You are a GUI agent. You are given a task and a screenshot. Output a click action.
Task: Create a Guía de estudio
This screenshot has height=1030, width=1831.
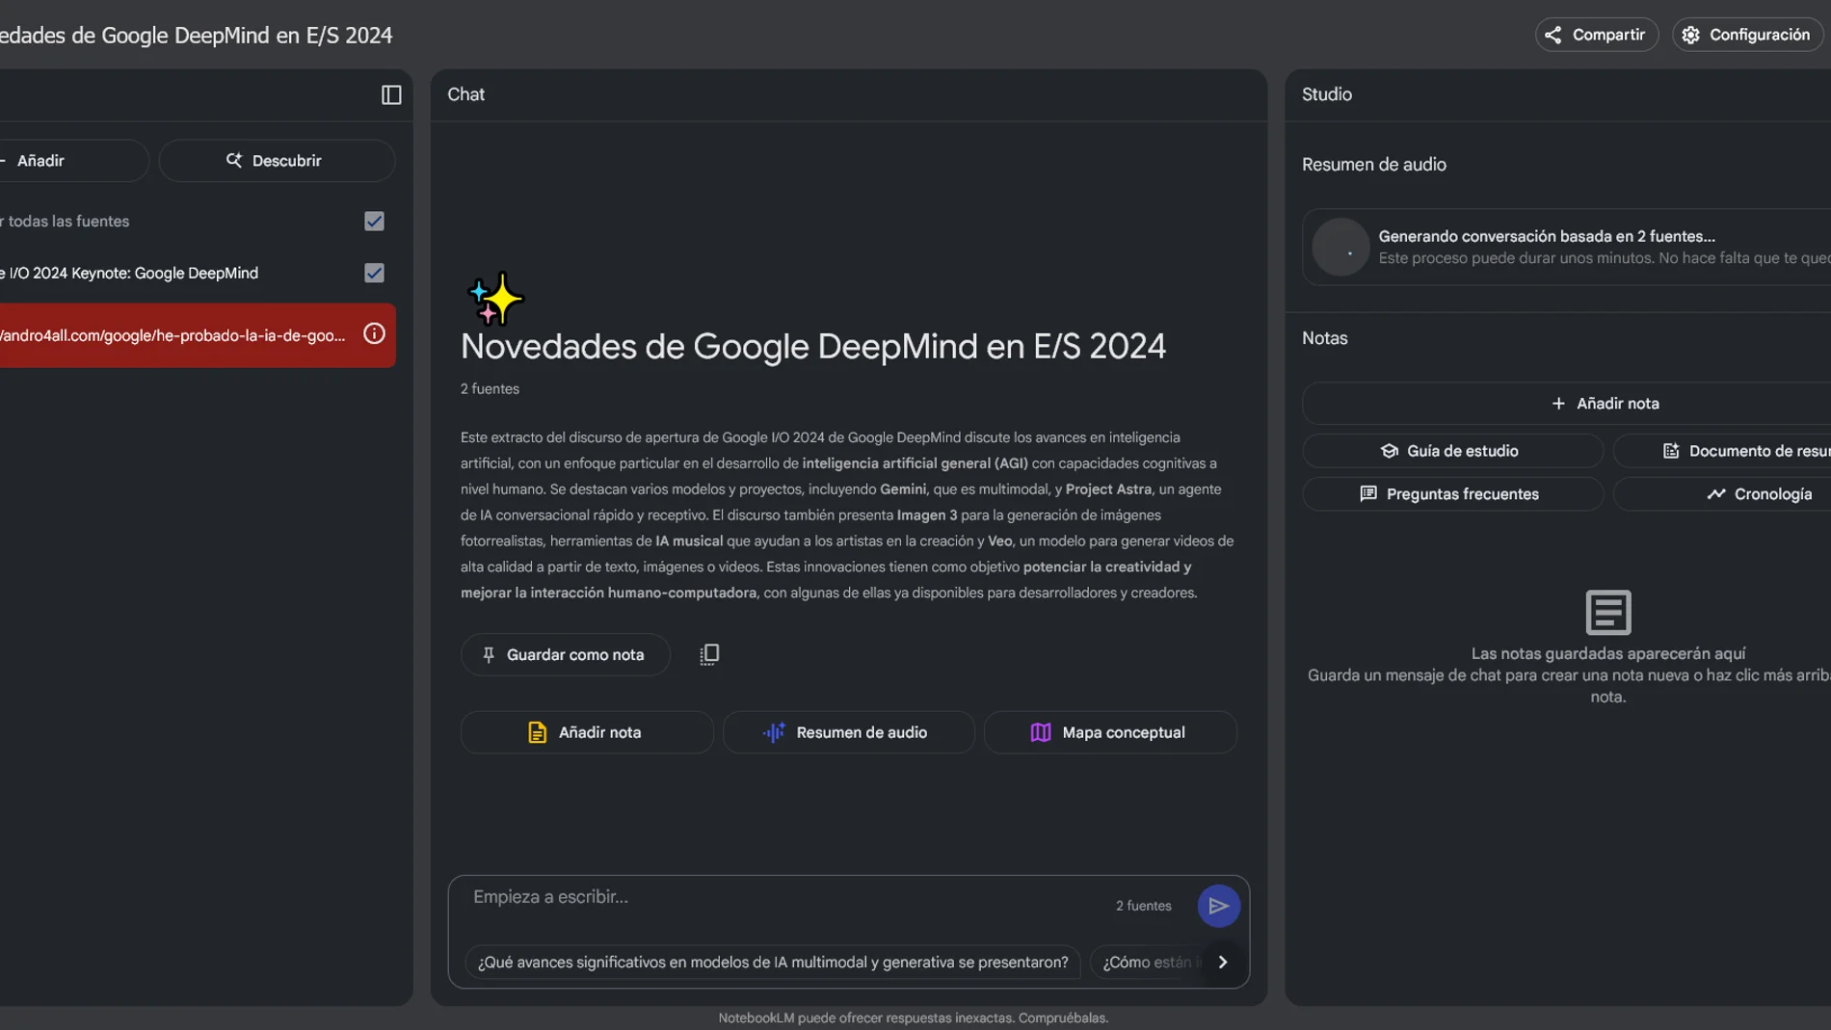click(x=1451, y=451)
